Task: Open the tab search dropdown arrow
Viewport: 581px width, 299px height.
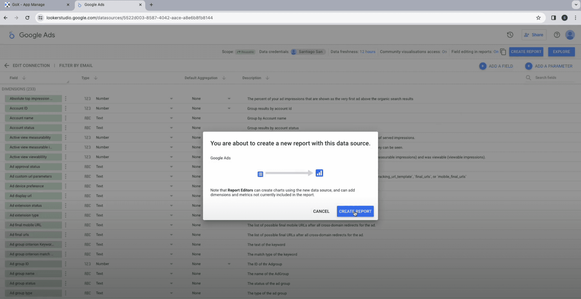Action: 575,5
